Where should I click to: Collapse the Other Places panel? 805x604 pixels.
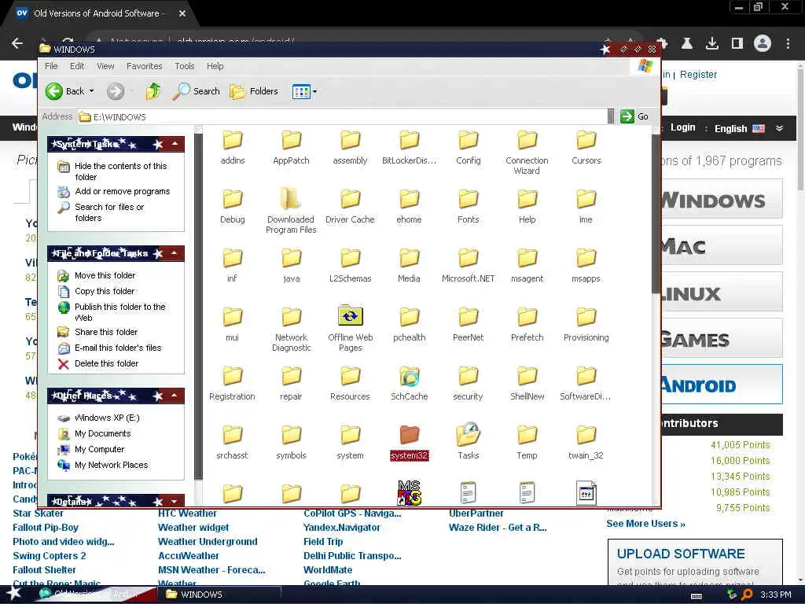(x=175, y=396)
